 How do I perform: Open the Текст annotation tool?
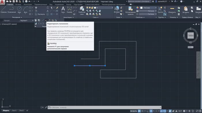[63, 10]
